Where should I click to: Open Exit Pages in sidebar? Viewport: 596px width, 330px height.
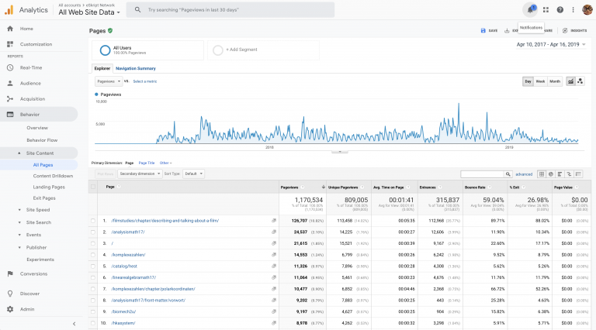44,198
